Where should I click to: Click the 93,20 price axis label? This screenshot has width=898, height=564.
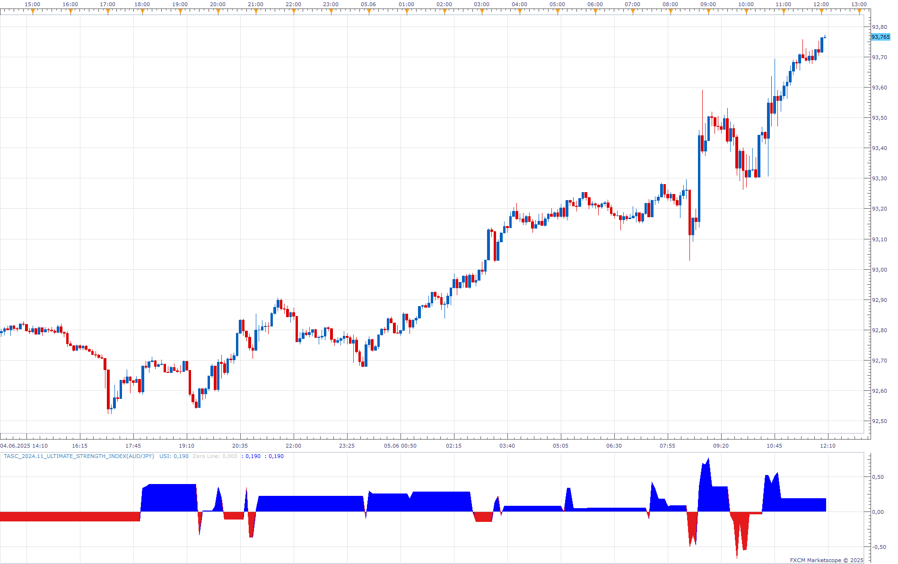[880, 209]
